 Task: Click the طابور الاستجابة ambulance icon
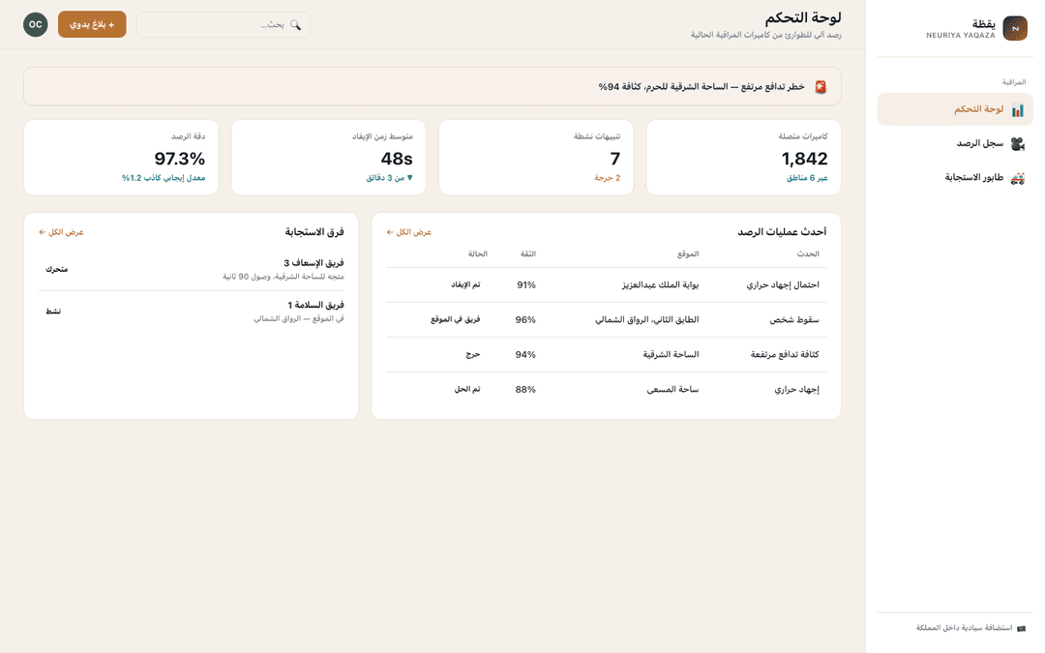point(1017,178)
